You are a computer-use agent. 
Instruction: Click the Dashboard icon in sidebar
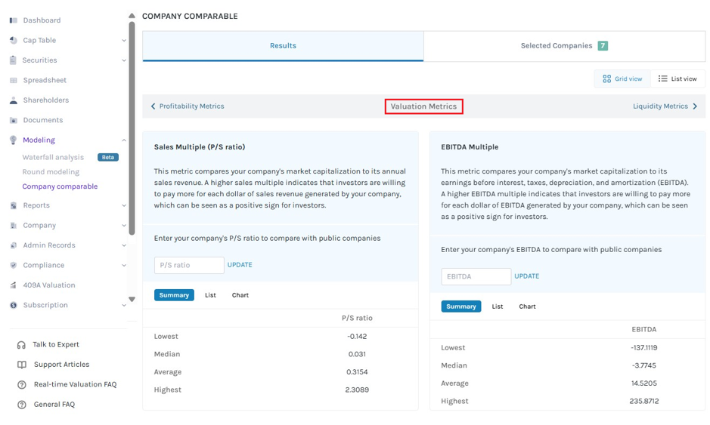(14, 20)
